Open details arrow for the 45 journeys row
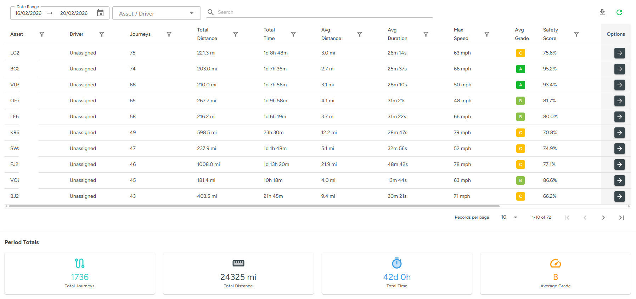The height and width of the screenshot is (299, 636). click(620, 180)
